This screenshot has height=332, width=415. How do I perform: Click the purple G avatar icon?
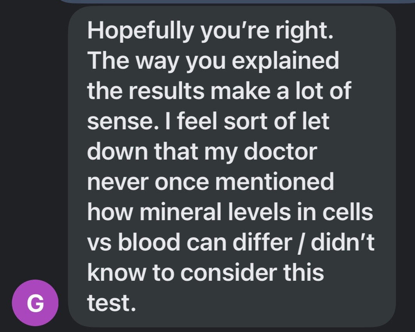tap(35, 303)
